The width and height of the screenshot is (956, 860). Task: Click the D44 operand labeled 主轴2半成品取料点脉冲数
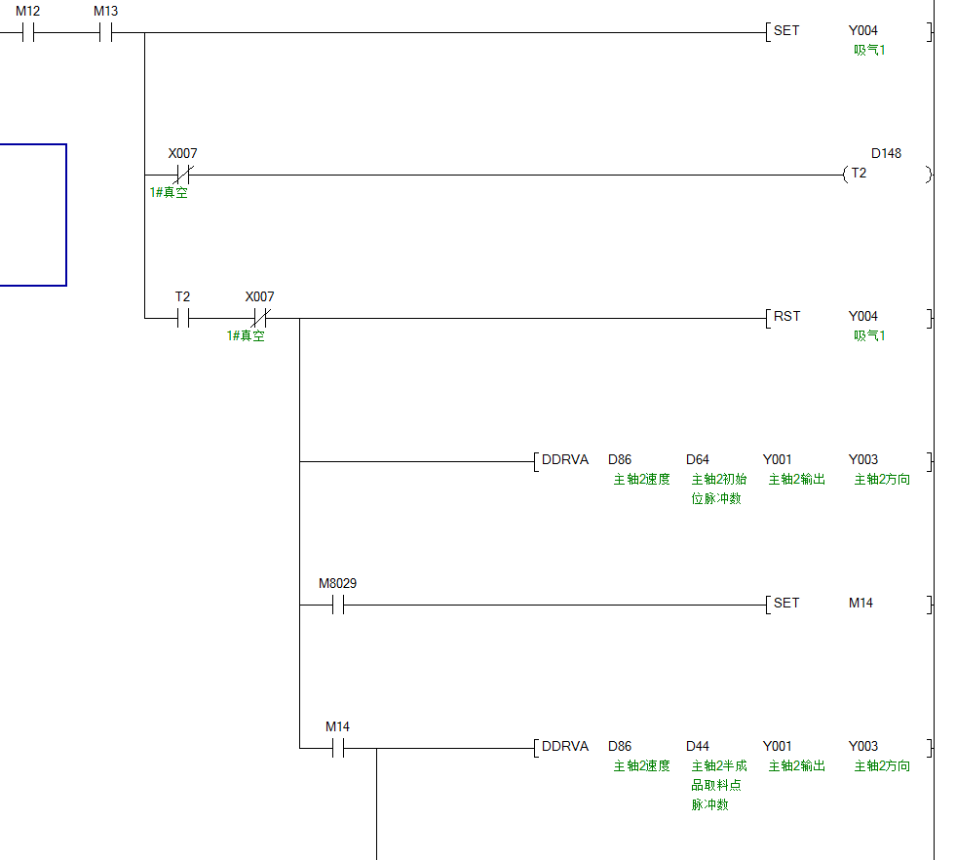point(698,747)
